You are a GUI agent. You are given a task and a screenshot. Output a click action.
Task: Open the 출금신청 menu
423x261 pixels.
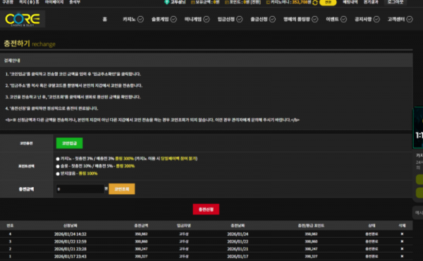coord(259,19)
